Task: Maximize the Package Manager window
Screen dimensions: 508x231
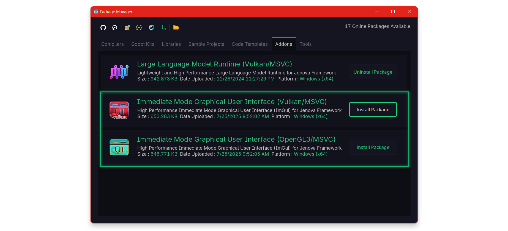Action: pyautogui.click(x=393, y=12)
